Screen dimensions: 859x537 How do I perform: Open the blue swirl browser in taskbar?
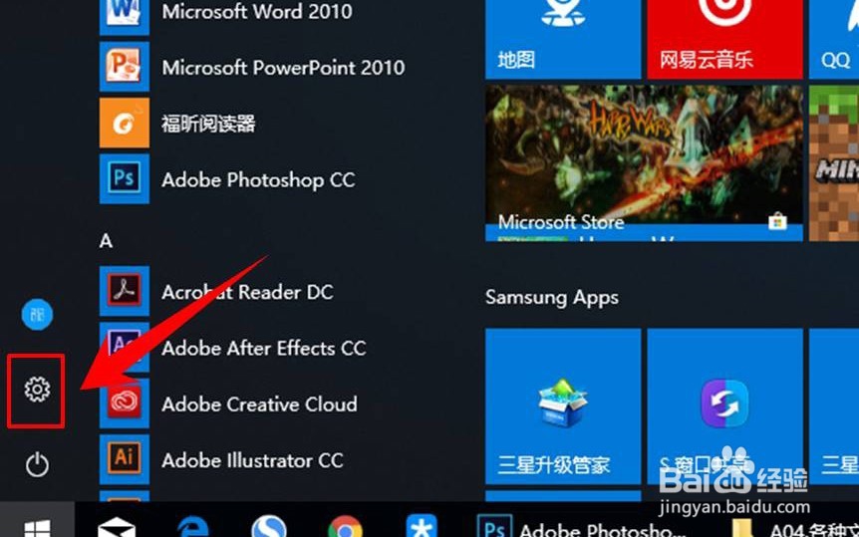(269, 526)
